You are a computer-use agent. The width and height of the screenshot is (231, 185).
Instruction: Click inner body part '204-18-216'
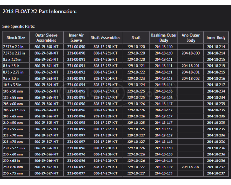(216, 78)
